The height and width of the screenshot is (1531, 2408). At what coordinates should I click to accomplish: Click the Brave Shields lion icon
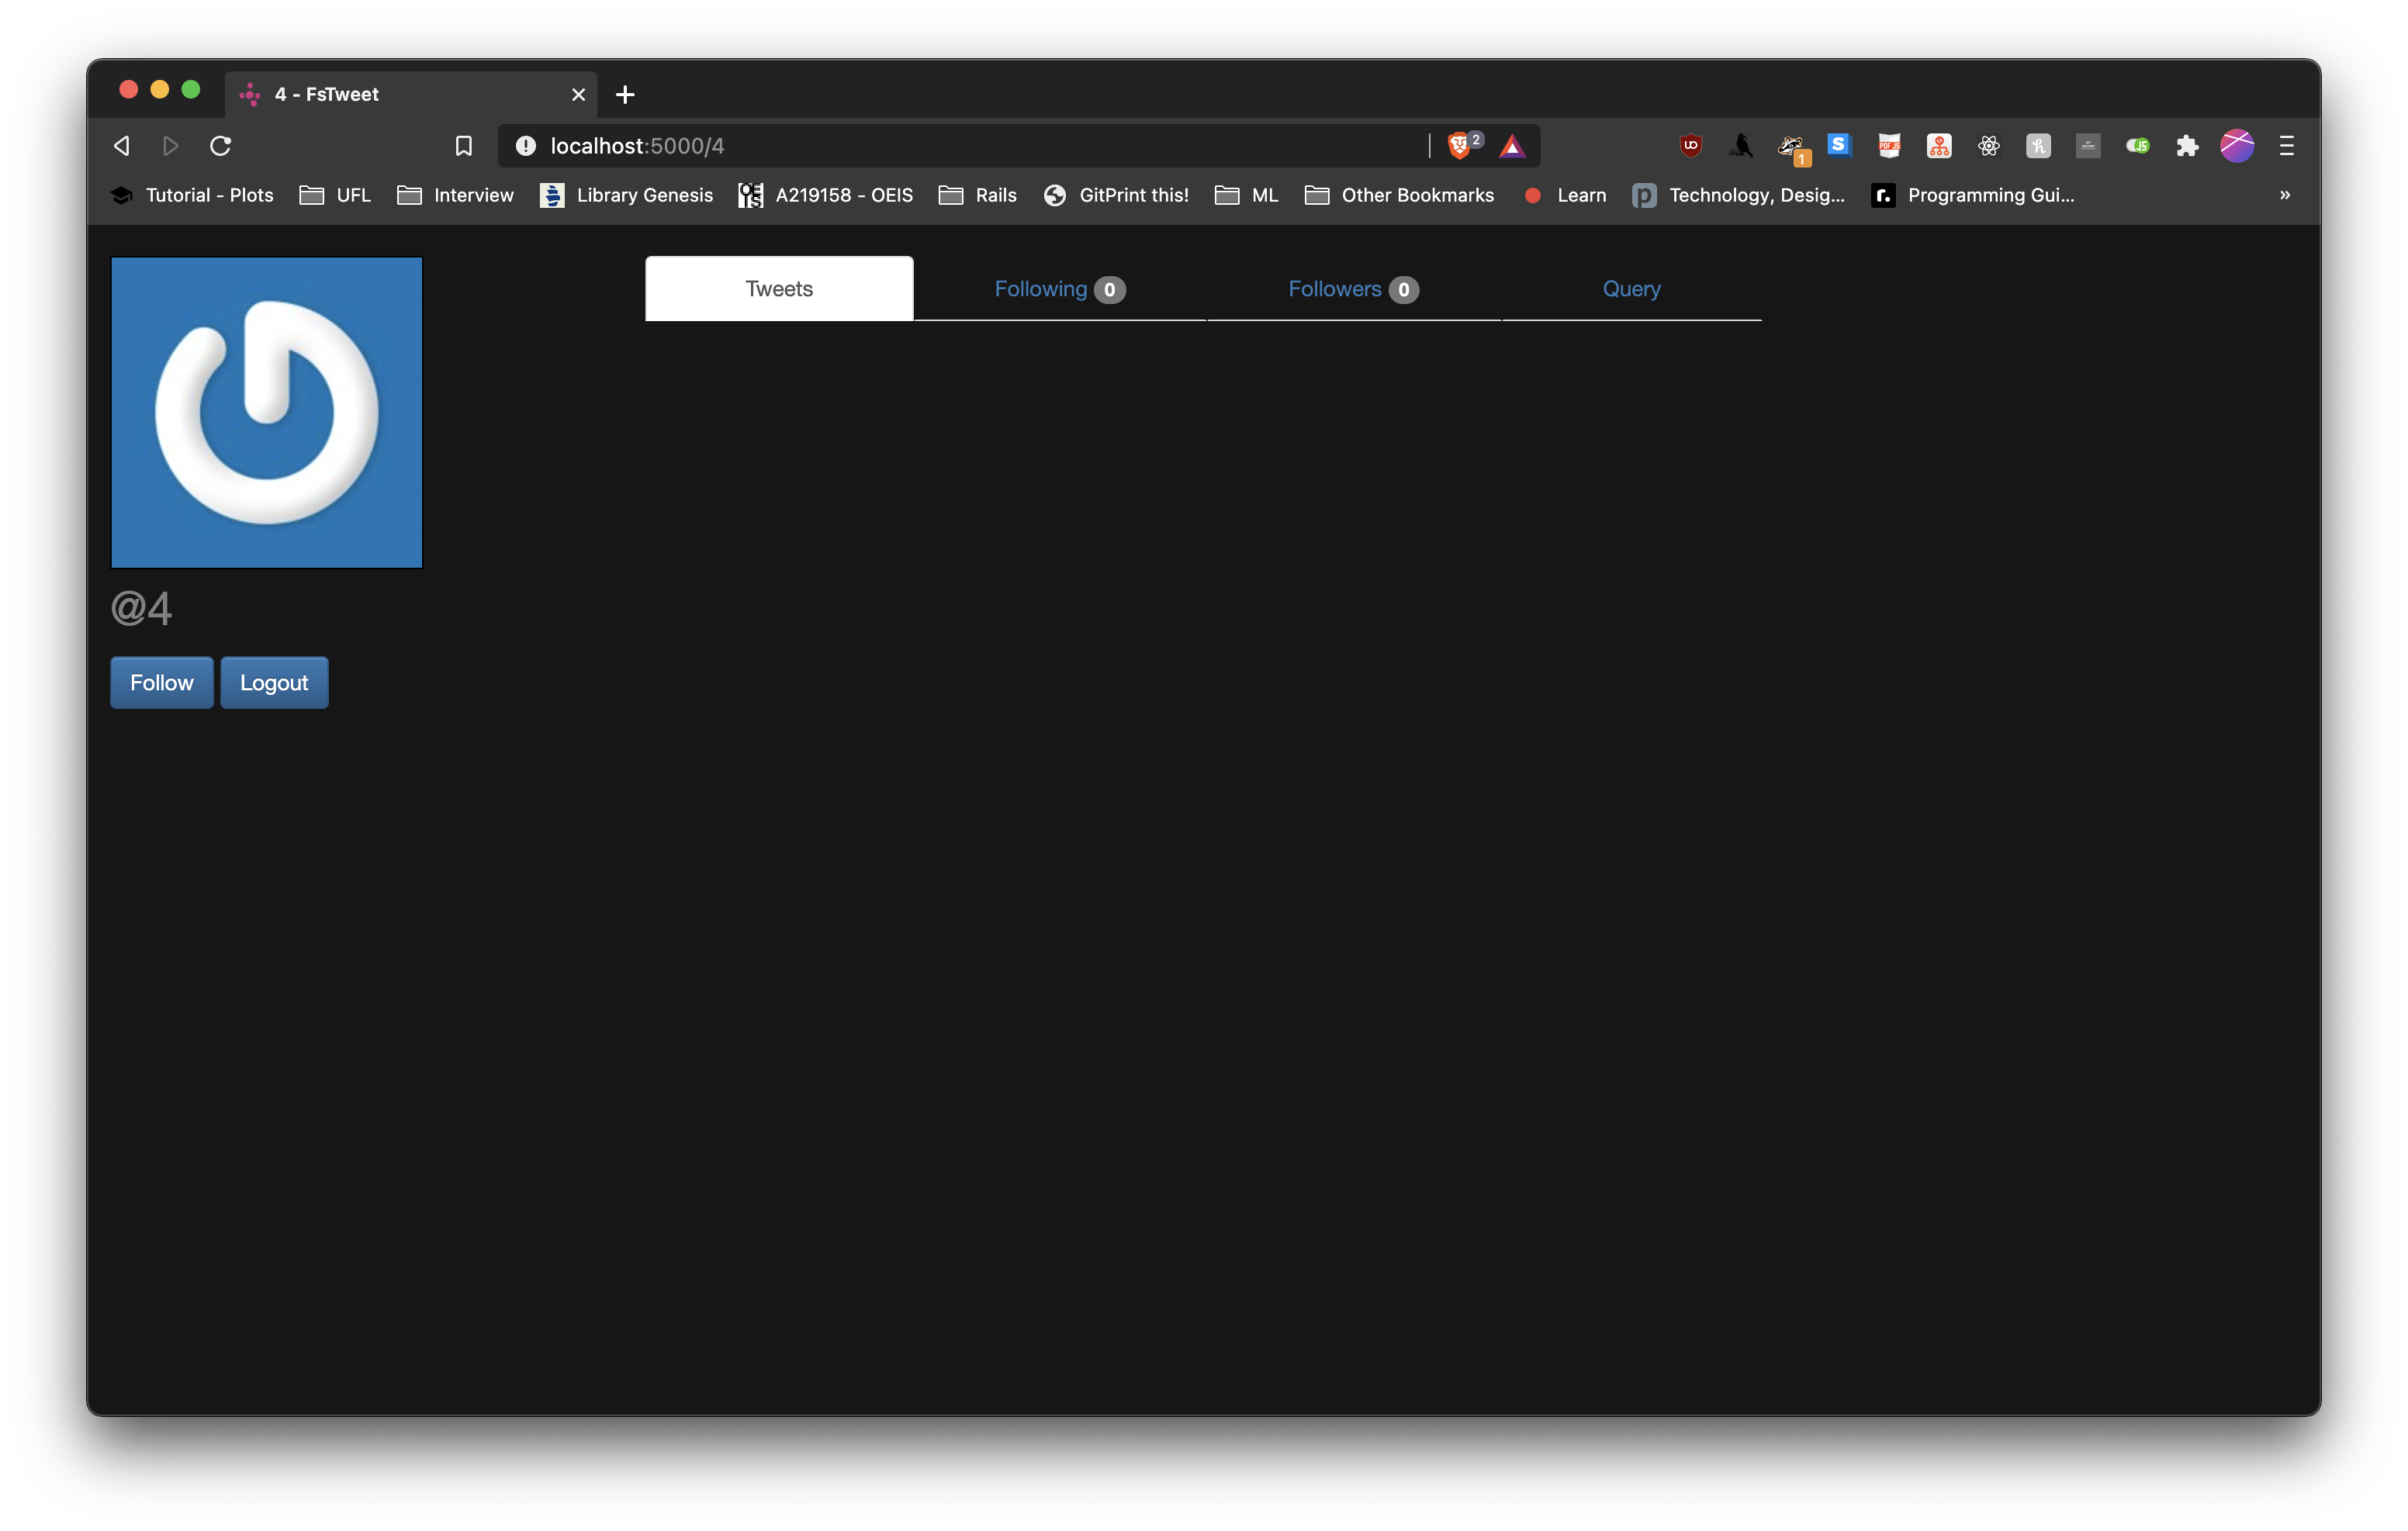(x=1459, y=146)
